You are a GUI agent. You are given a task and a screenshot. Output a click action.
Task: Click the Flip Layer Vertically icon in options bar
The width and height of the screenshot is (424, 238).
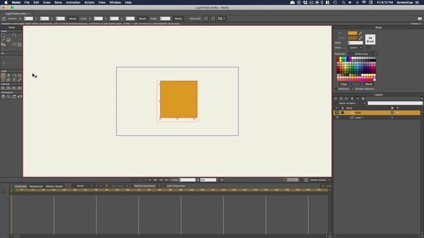(x=213, y=19)
